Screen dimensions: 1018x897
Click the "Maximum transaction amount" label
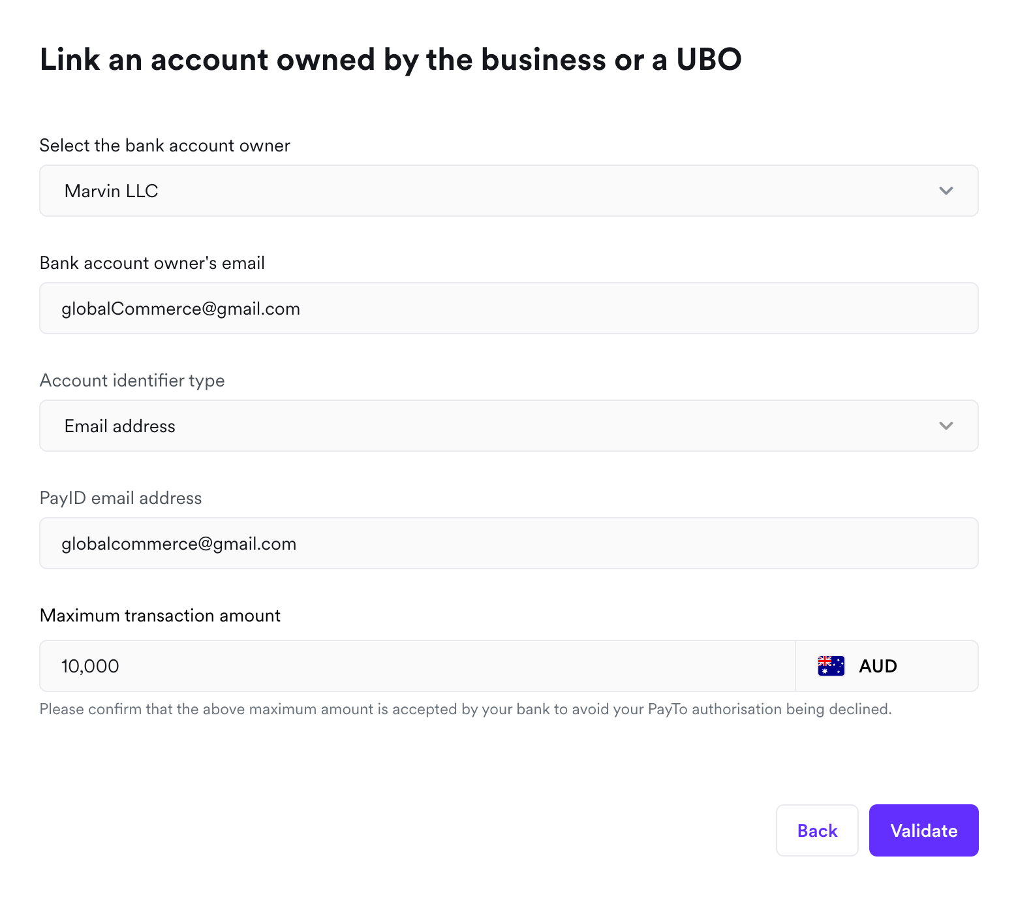coord(160,616)
